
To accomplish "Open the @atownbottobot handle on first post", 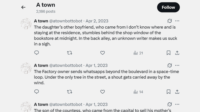I will [65, 21].
